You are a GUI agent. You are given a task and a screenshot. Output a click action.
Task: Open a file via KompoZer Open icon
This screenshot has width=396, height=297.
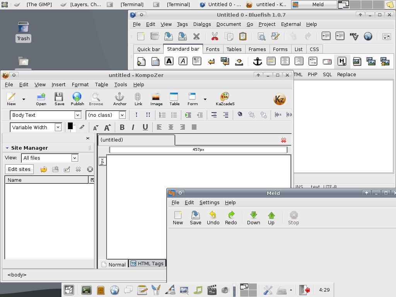tap(41, 99)
